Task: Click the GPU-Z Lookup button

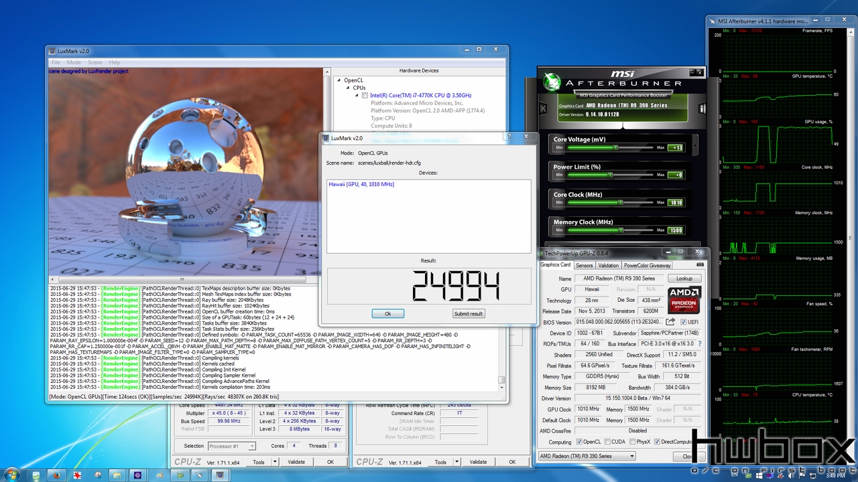Action: (x=684, y=278)
